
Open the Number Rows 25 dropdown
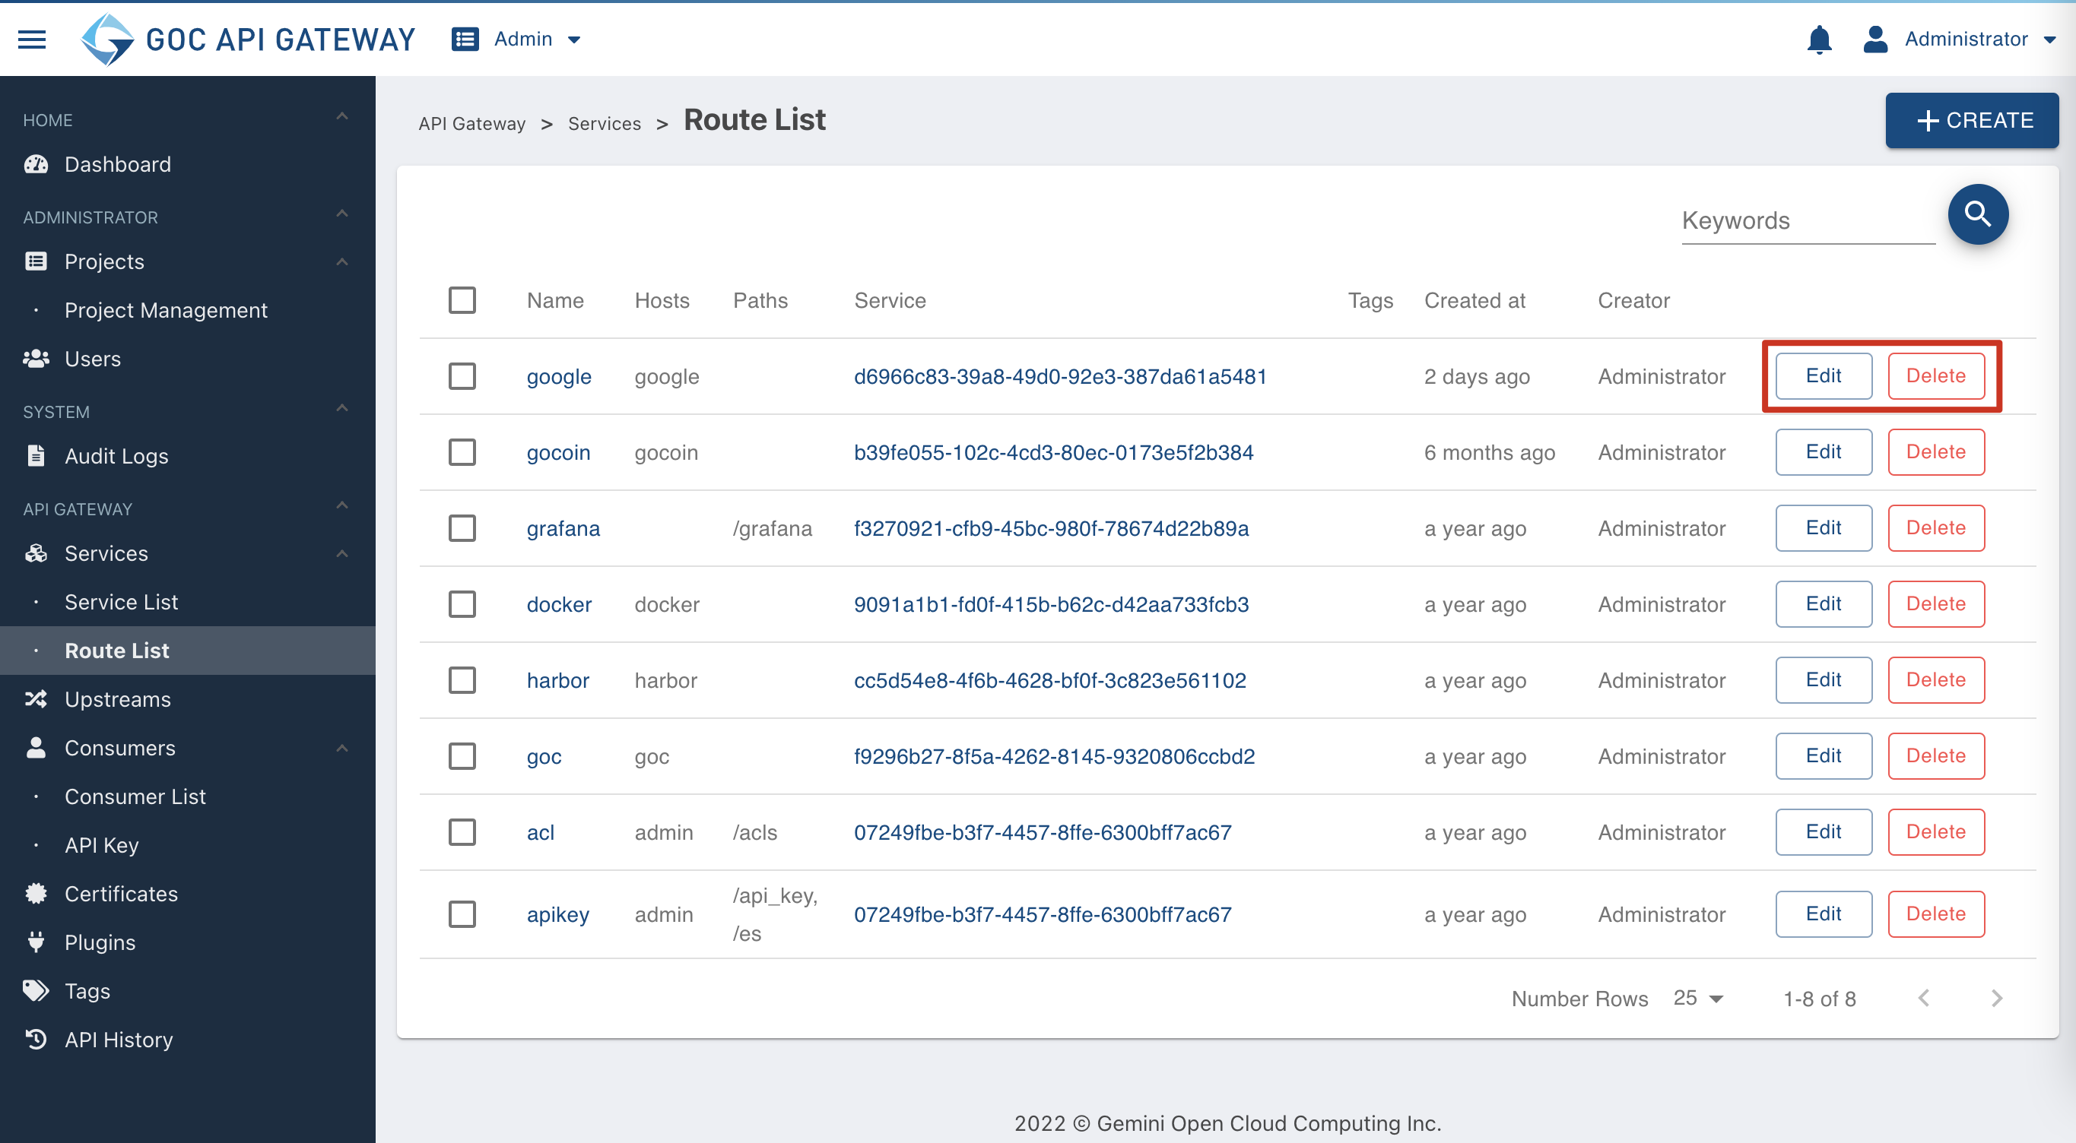[x=1697, y=998]
